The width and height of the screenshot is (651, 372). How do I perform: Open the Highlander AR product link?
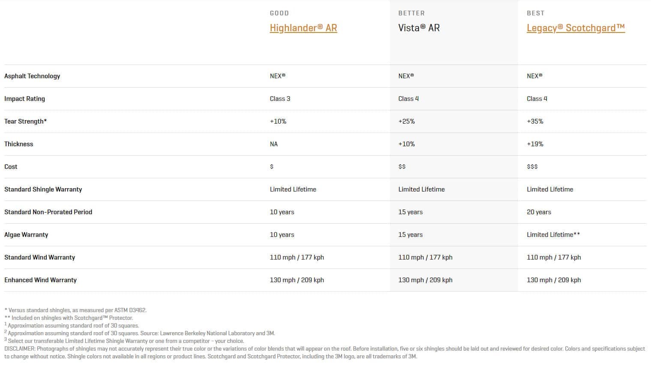pyautogui.click(x=303, y=28)
